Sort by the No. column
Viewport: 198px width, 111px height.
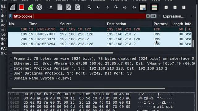[x=18, y=24]
